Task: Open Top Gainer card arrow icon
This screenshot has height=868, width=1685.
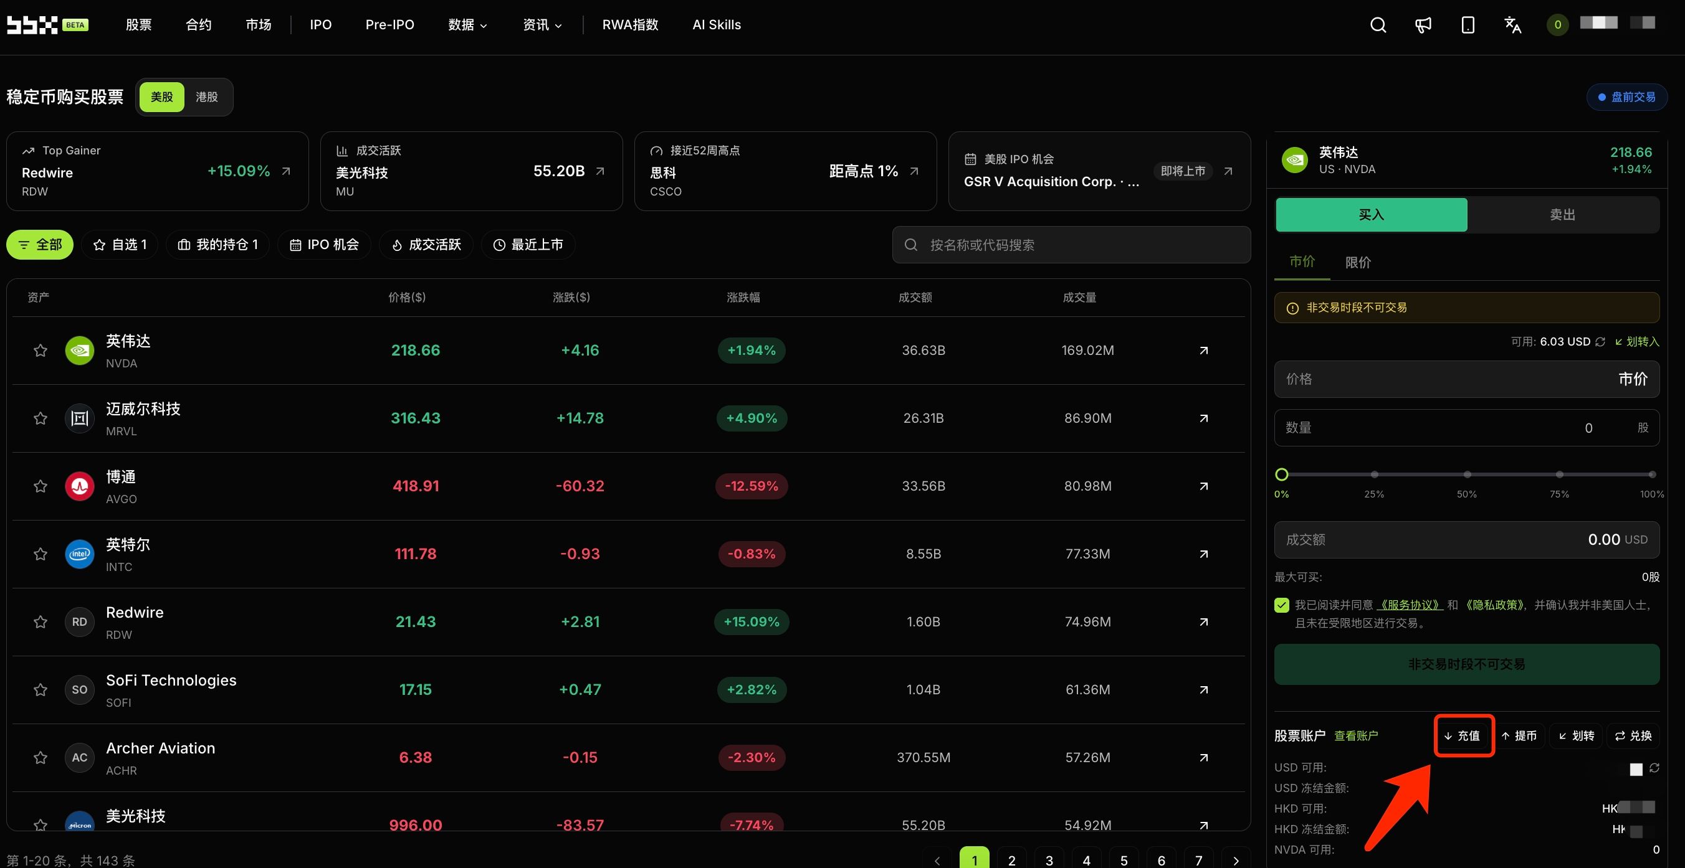Action: tap(286, 171)
